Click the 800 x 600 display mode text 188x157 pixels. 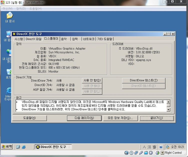64,68
